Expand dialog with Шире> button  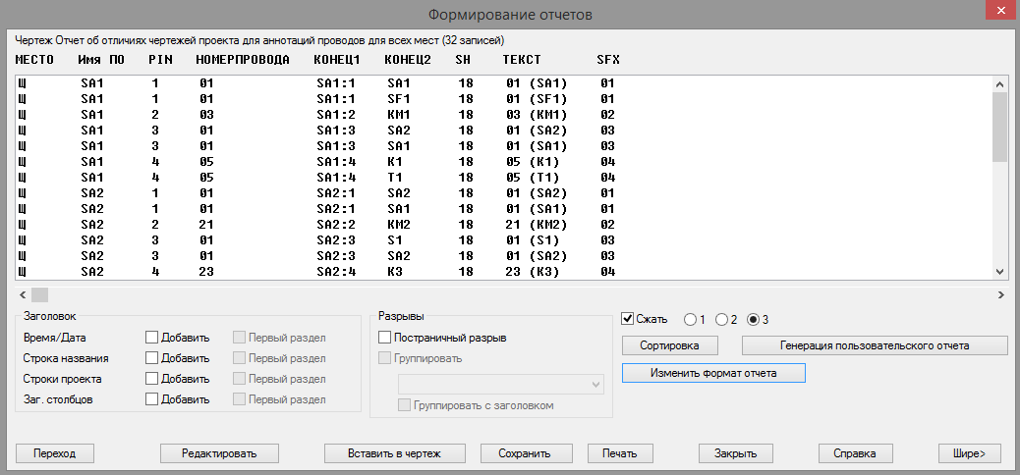click(969, 453)
